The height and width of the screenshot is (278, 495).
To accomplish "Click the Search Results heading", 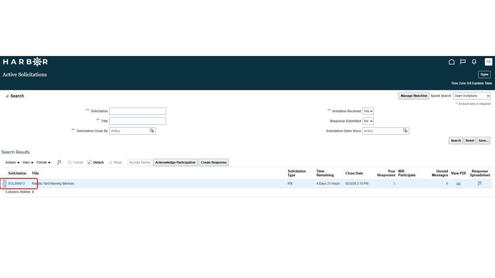I will coord(15,152).
